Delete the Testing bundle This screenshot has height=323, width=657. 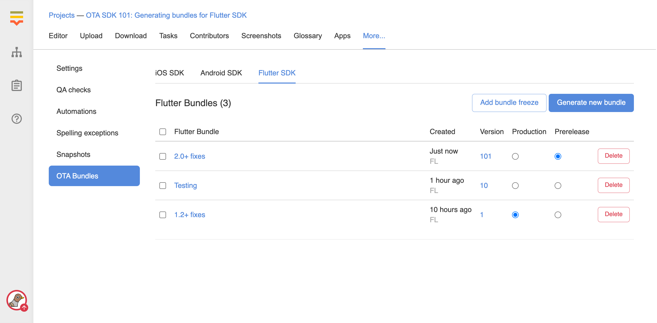click(x=613, y=185)
